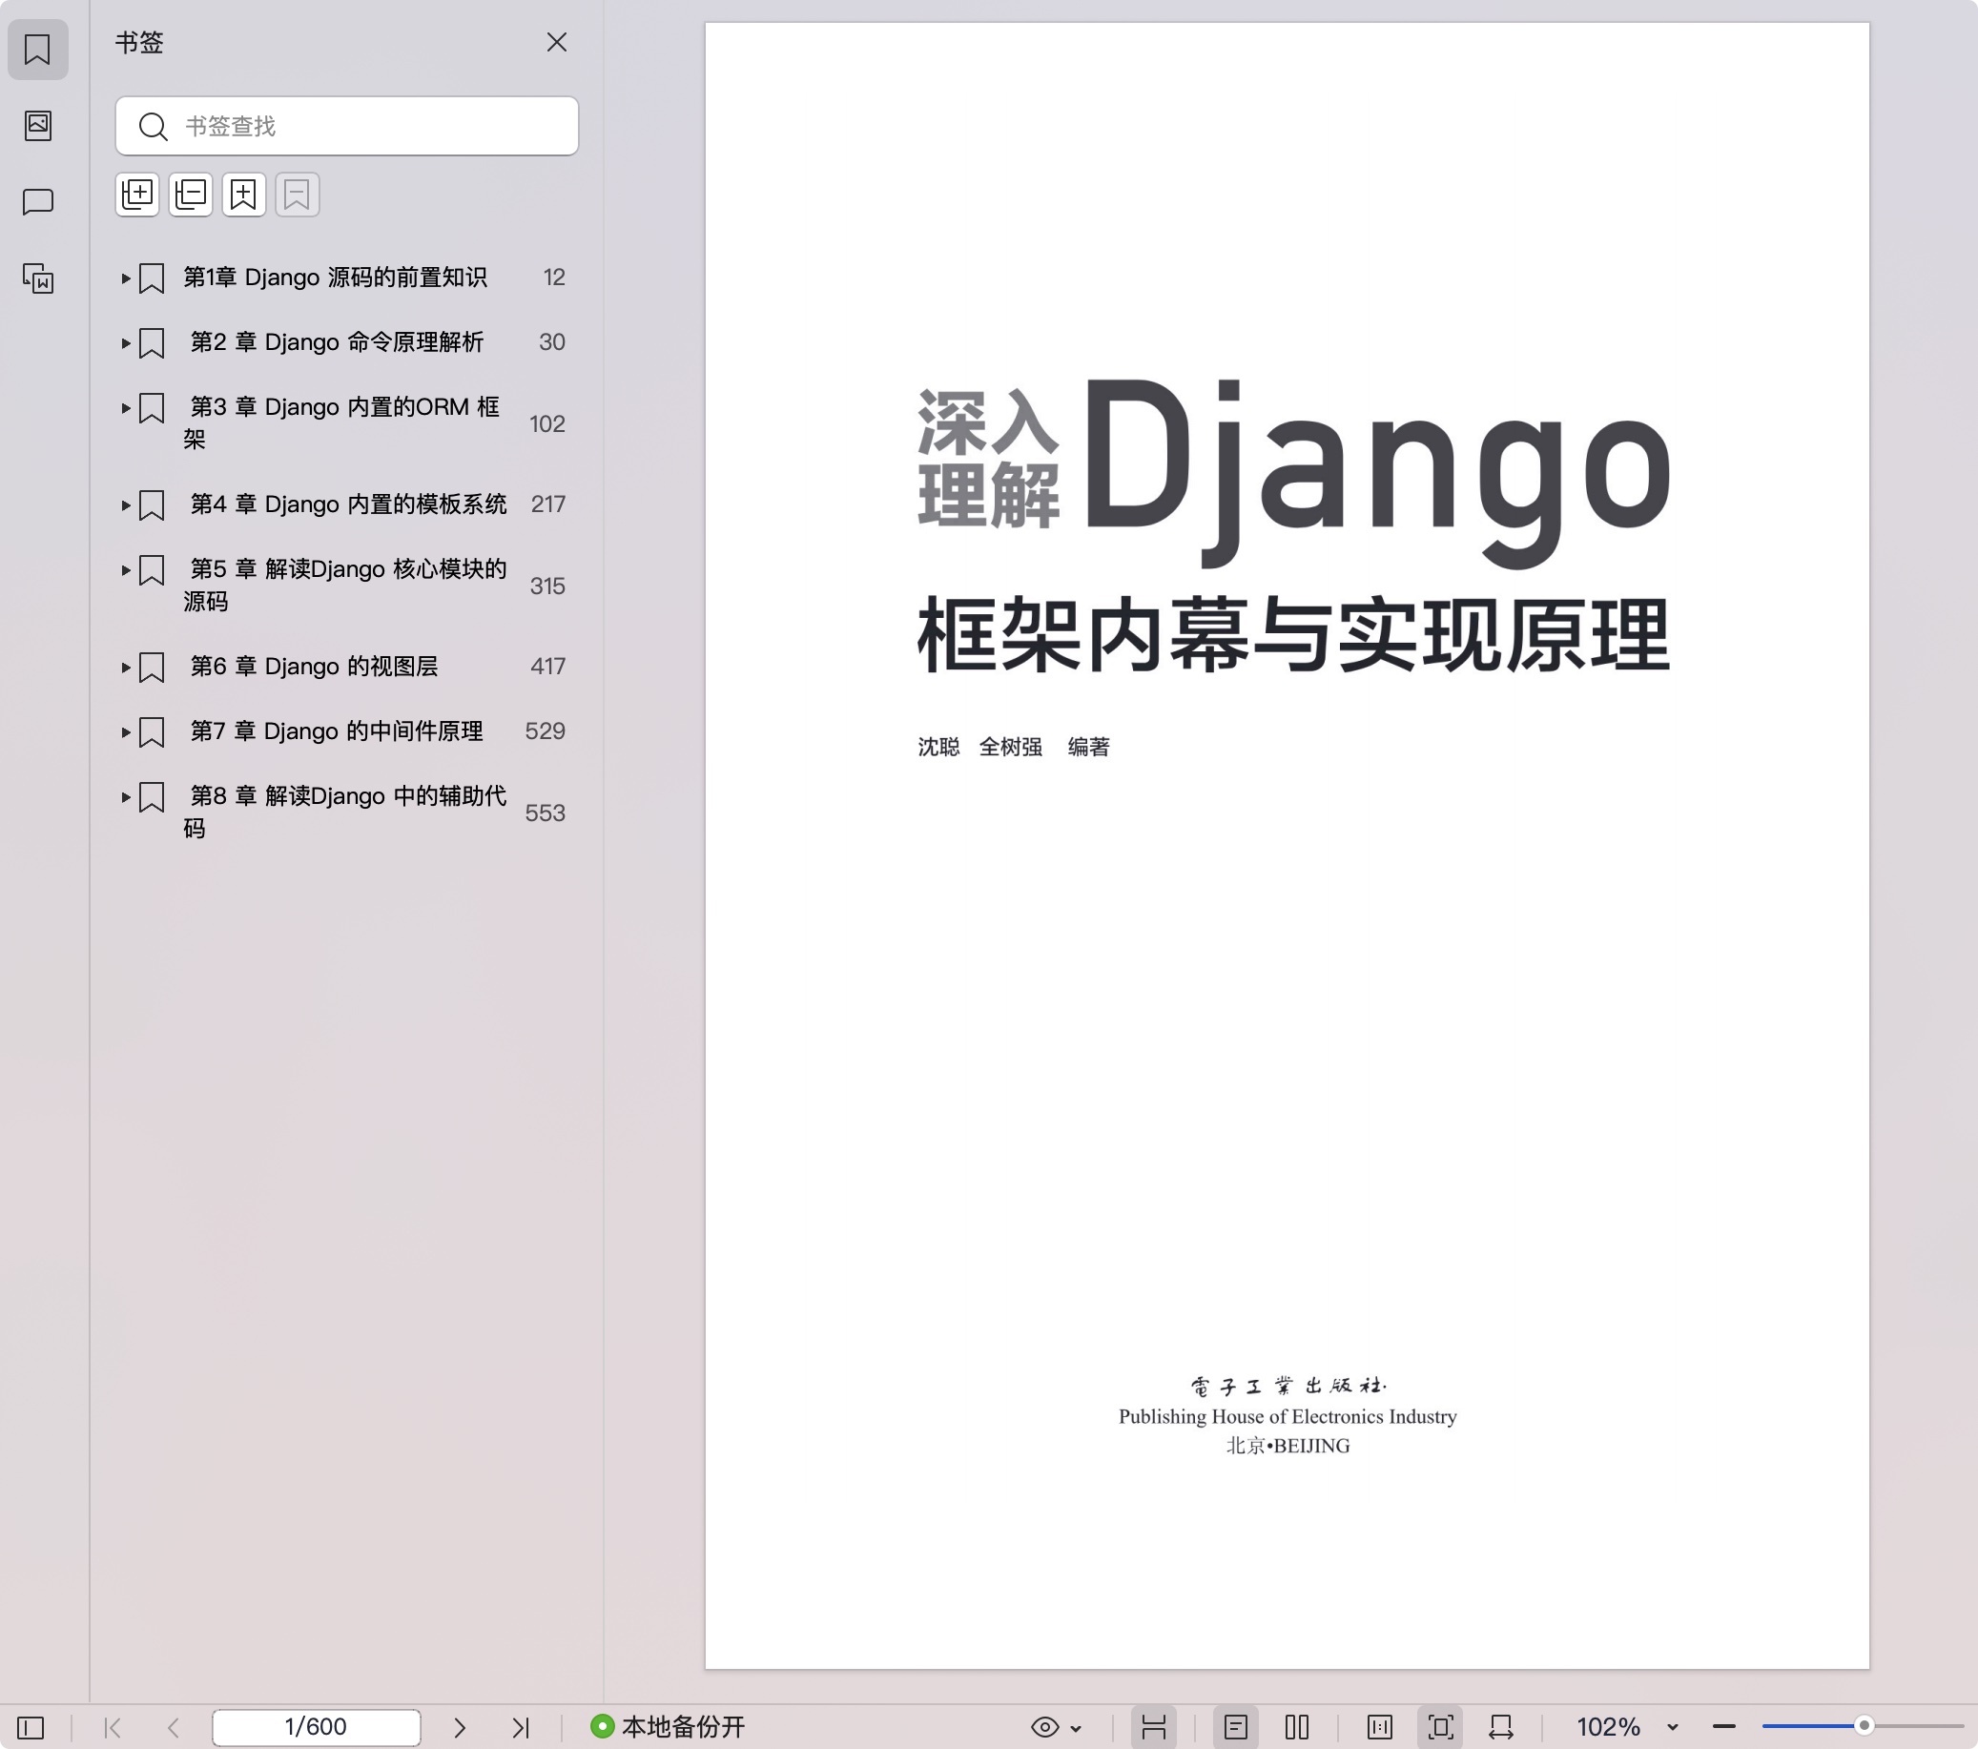The width and height of the screenshot is (1978, 1749).
Task: Add a new bookmark
Action: [244, 195]
